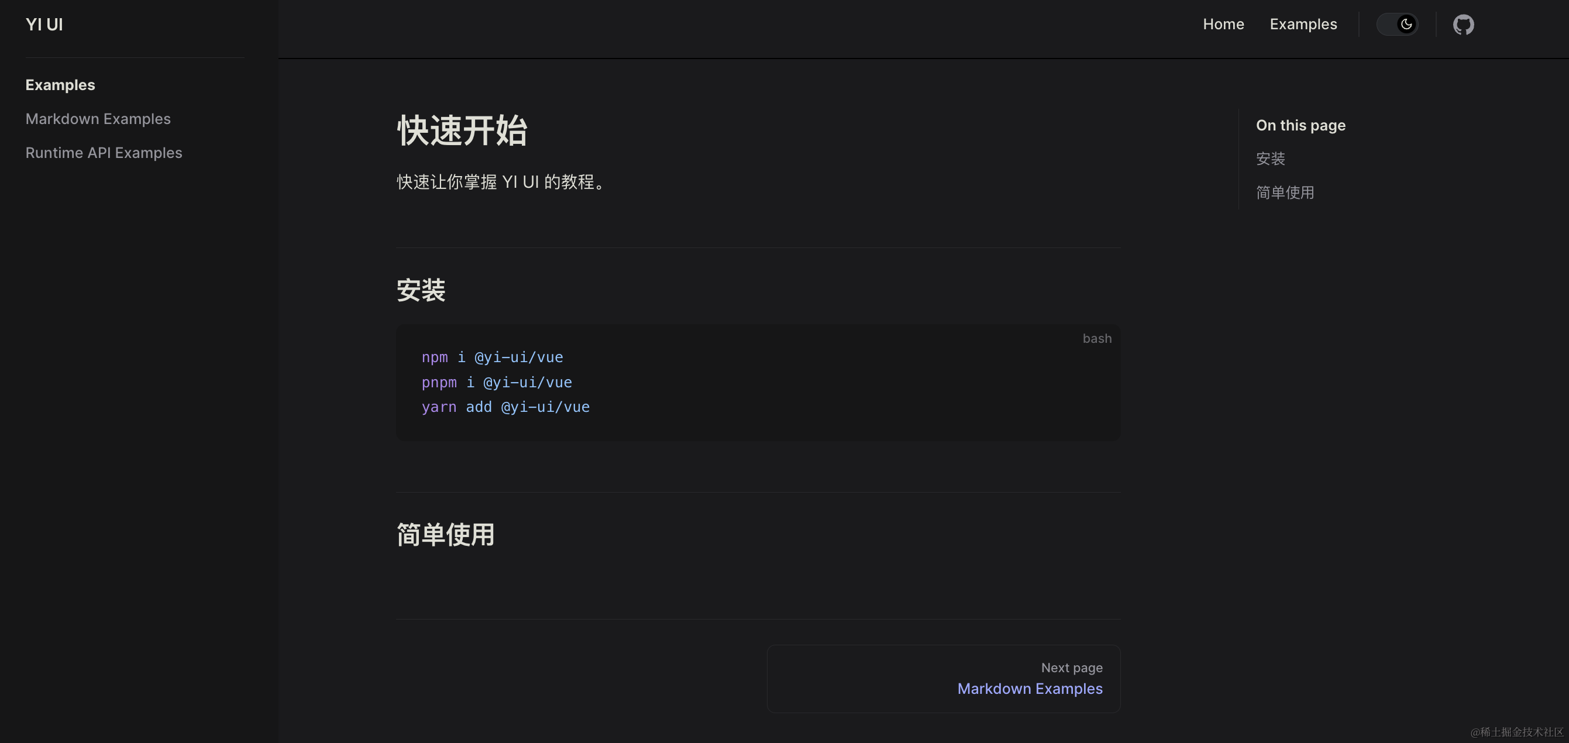The height and width of the screenshot is (743, 1569).
Task: Click the 简单使用 section heading in content
Action: coord(445,535)
